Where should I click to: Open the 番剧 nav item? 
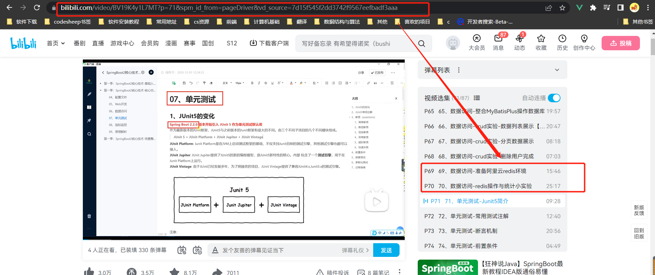pos(79,43)
